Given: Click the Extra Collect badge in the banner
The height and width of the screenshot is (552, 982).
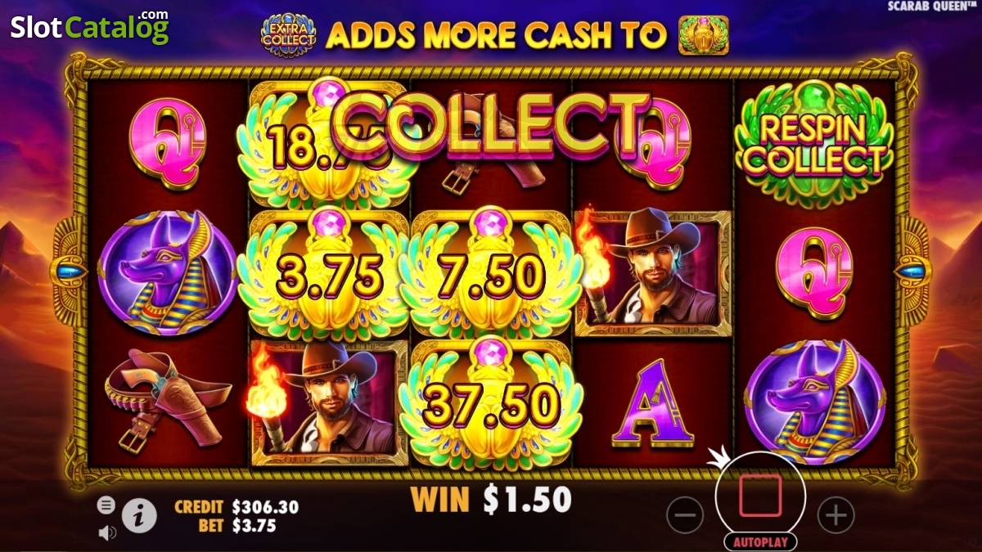Looking at the screenshot, I should point(289,35).
